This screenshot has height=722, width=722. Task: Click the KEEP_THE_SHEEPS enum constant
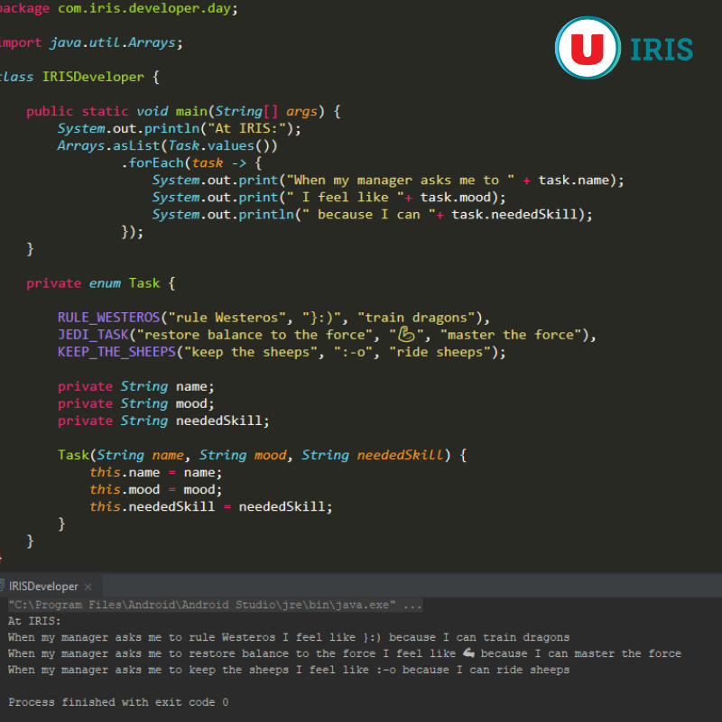point(117,352)
